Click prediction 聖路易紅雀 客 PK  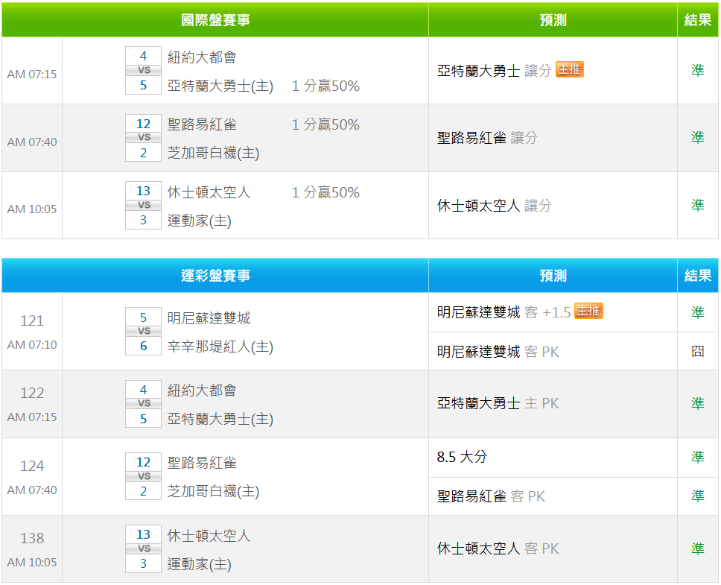(x=491, y=496)
